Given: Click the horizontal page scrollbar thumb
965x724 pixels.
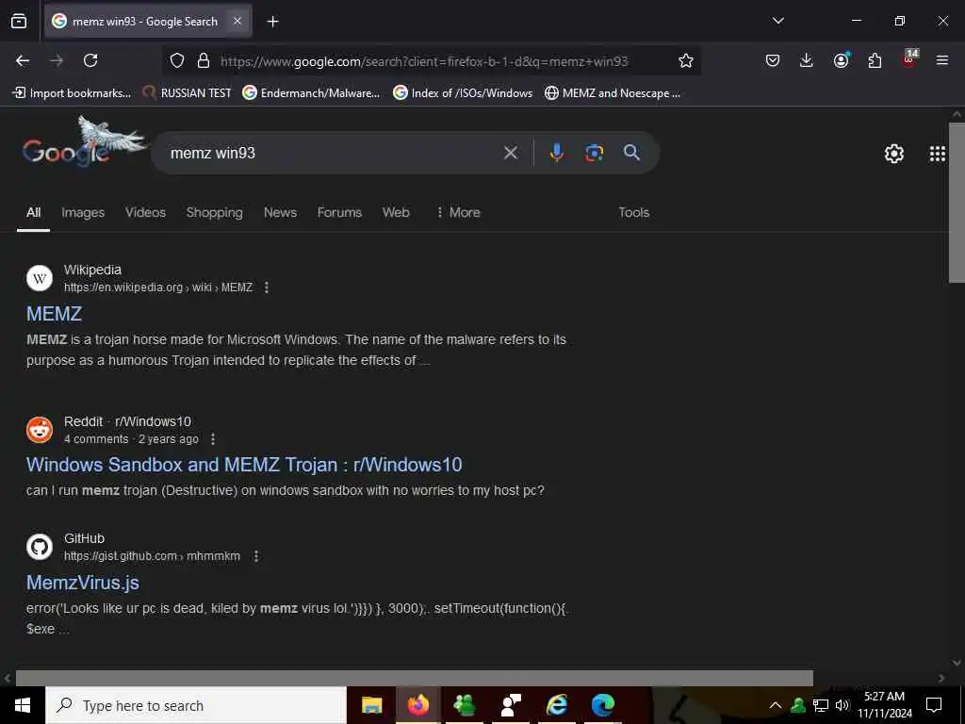Looking at the screenshot, I should (415, 678).
